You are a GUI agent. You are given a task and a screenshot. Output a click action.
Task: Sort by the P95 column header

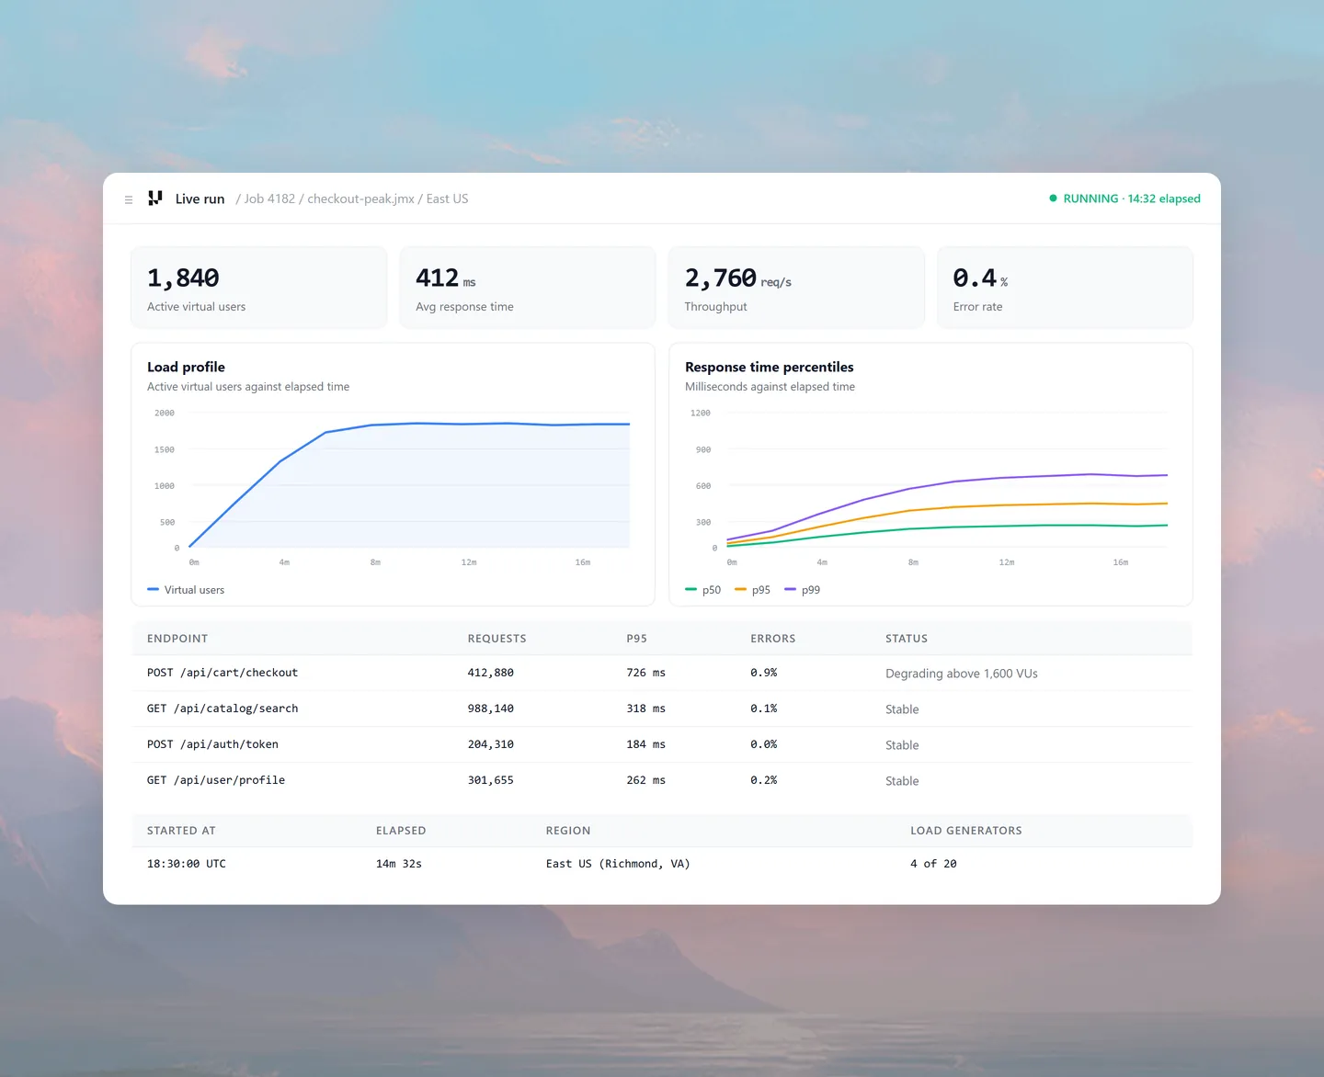pos(636,639)
